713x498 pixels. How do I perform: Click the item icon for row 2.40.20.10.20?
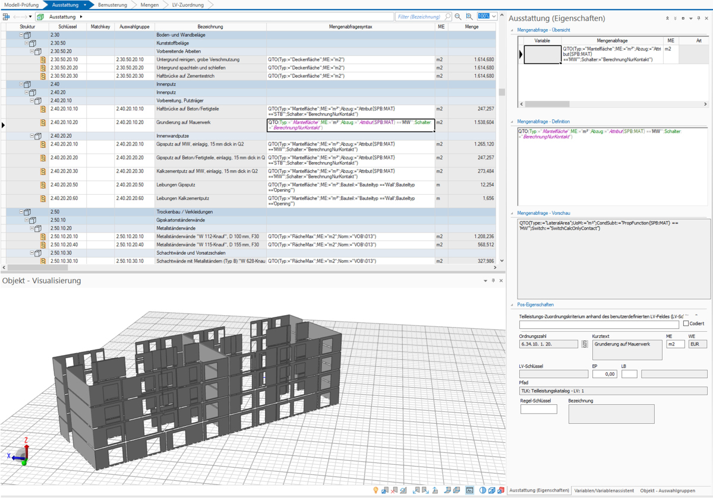(x=43, y=123)
